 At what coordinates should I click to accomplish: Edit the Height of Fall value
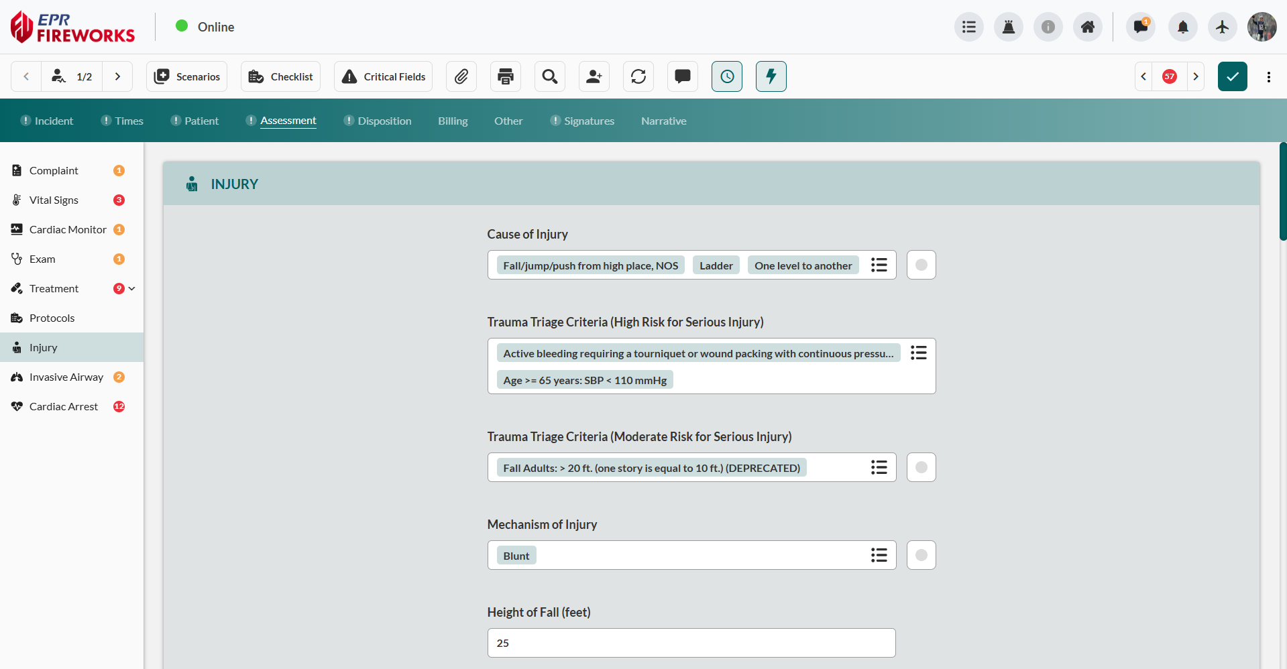(x=691, y=642)
